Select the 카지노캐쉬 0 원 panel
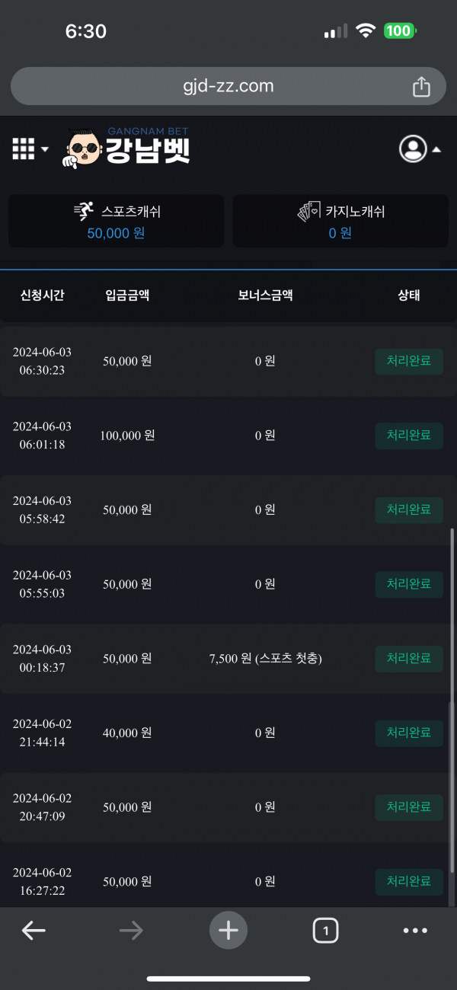Viewport: 457px width, 990px height. (x=340, y=221)
